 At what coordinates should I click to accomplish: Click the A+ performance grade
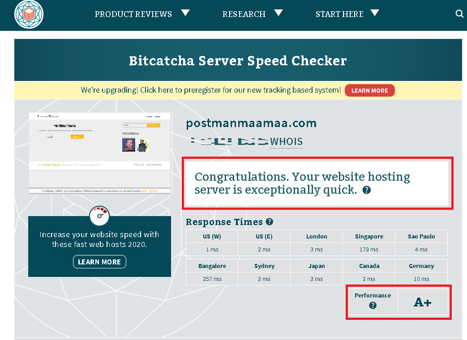coord(422,302)
